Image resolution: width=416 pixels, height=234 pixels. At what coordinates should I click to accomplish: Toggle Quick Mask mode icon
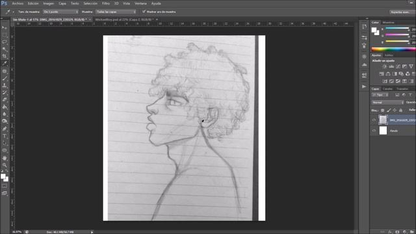(x=5, y=186)
